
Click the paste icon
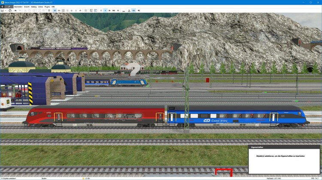[x=34, y=10]
